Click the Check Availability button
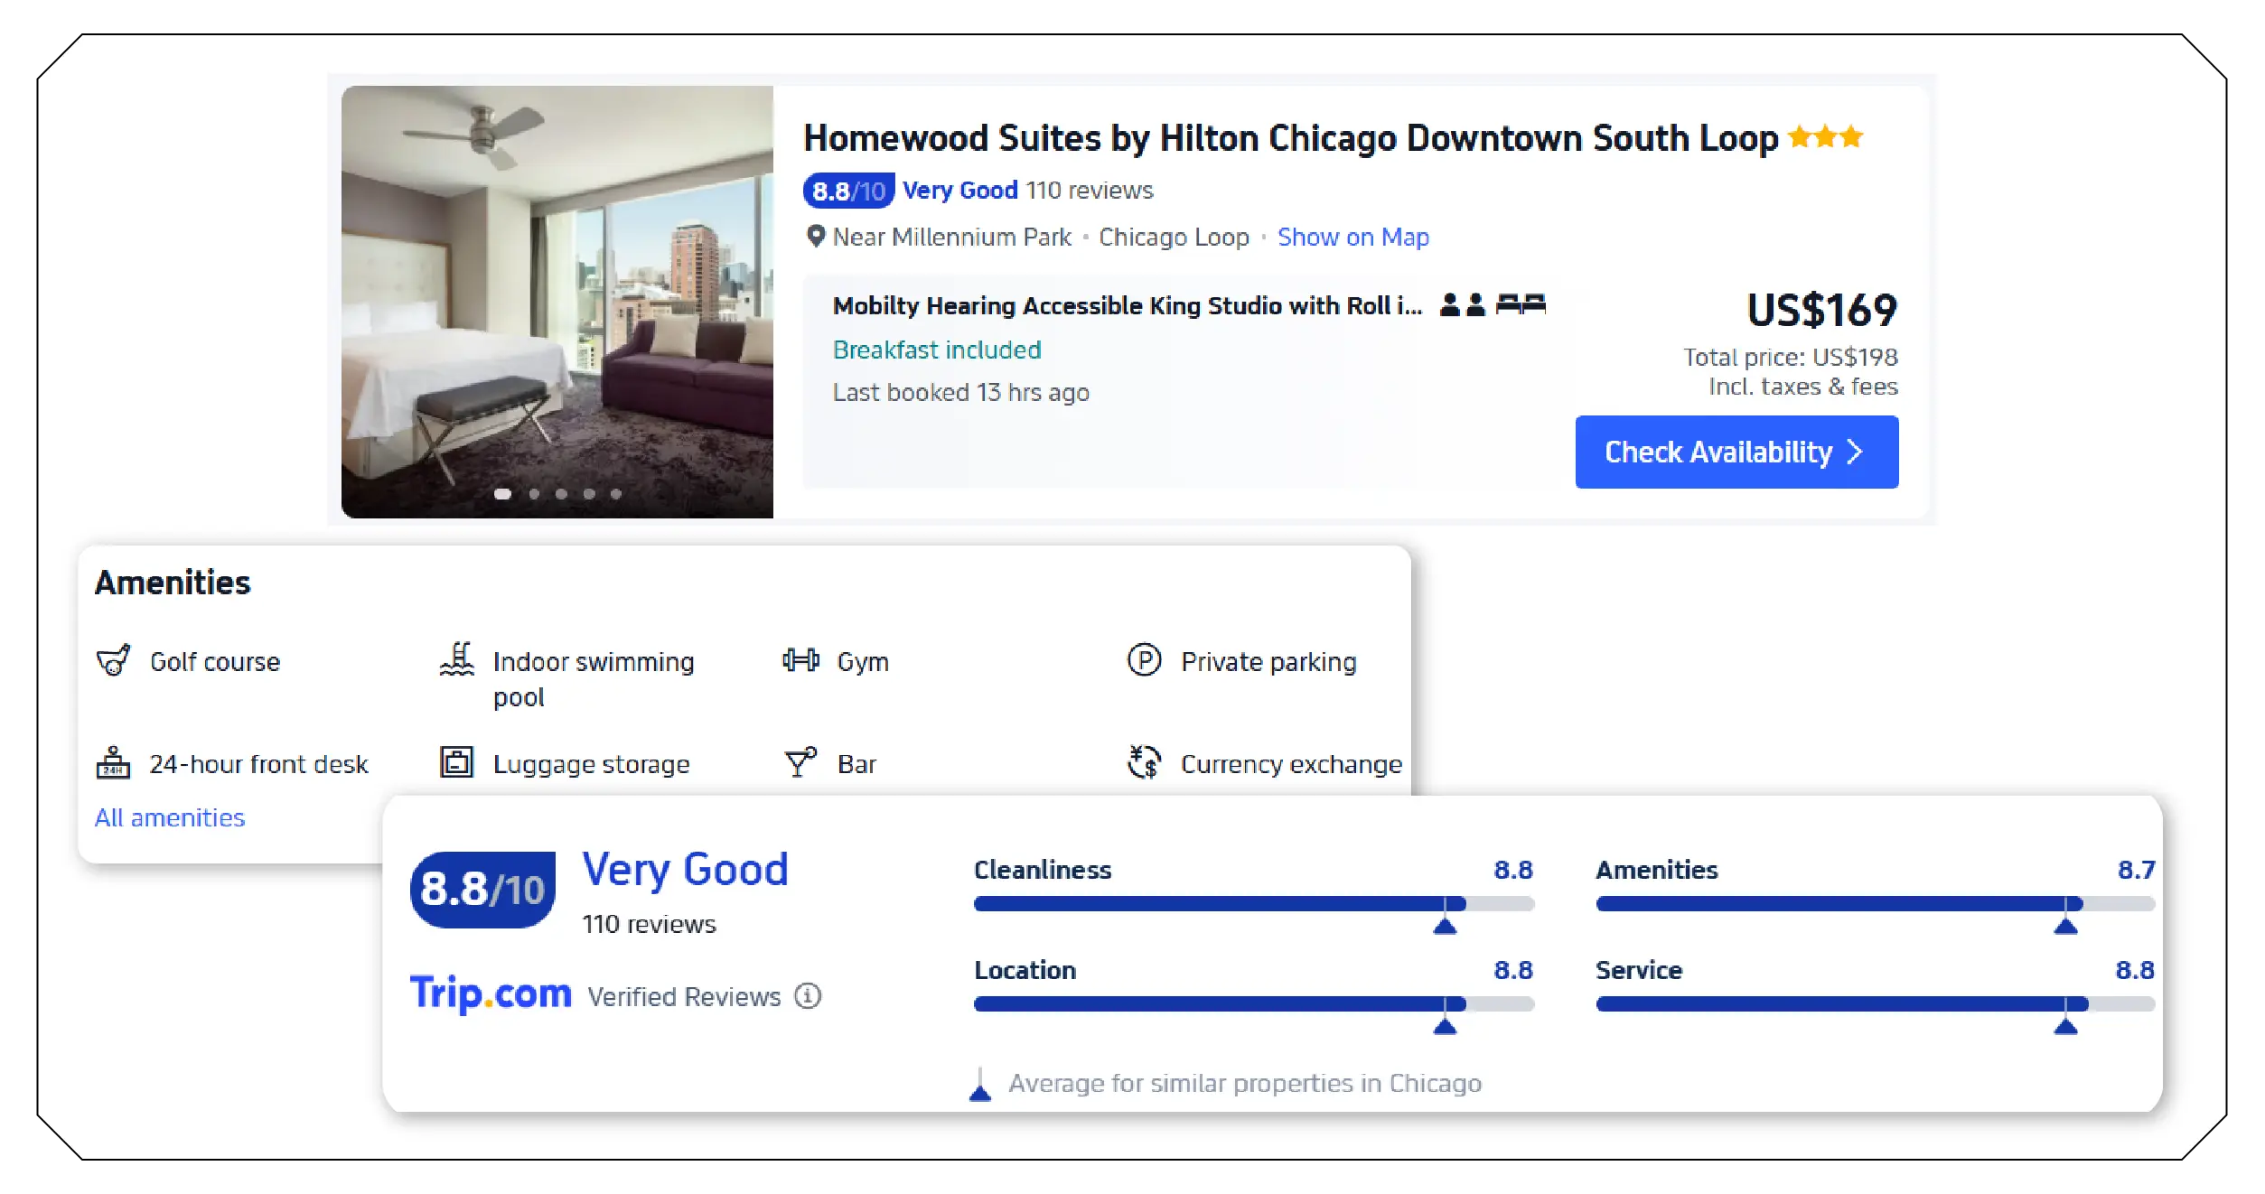 pyautogui.click(x=1736, y=452)
